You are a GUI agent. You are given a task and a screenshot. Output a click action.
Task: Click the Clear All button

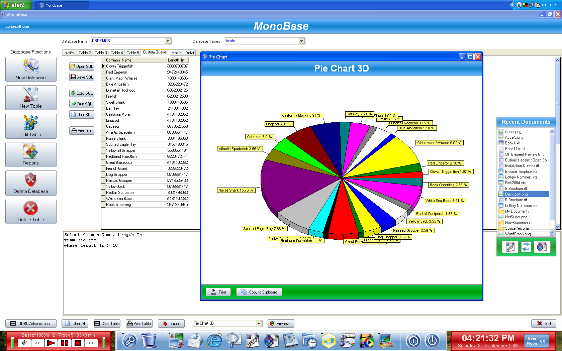(x=75, y=324)
